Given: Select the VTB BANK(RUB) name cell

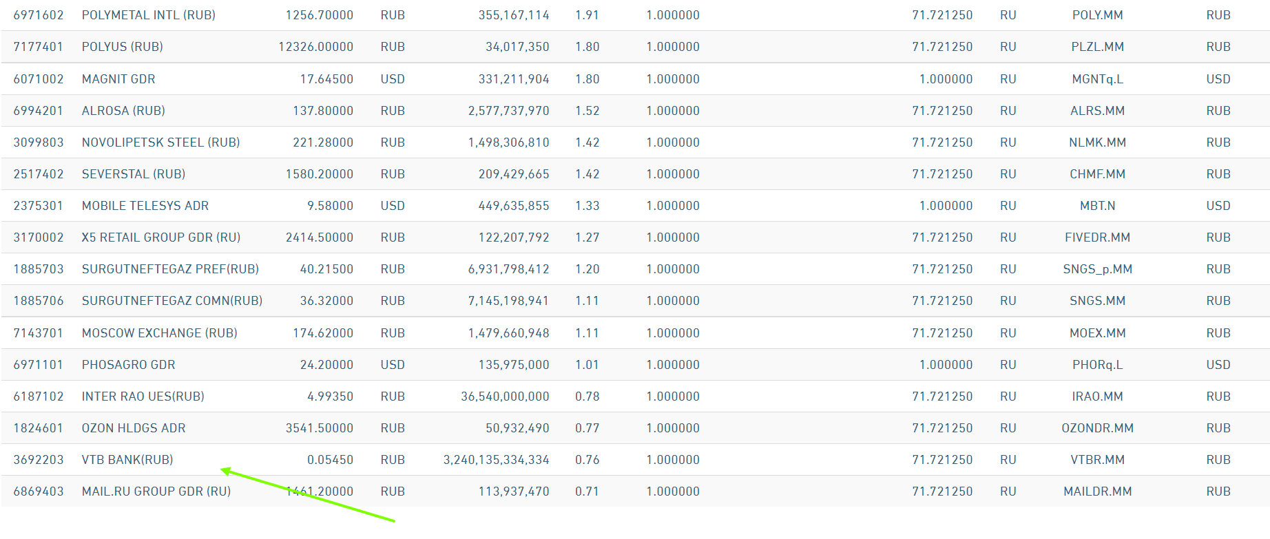Looking at the screenshot, I should pos(127,460).
